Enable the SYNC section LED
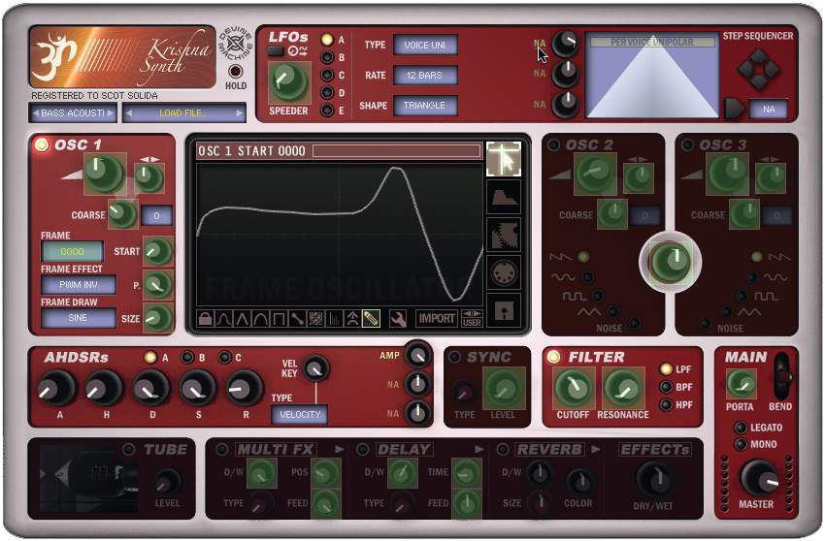The width and height of the screenshot is (825, 541). click(x=454, y=357)
